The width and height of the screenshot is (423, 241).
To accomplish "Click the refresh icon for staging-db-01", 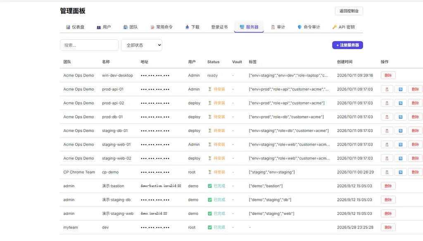I will tap(401, 131).
